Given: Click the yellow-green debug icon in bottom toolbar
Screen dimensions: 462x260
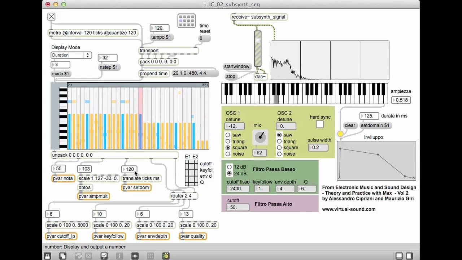Looking at the screenshot, I should pos(166,256).
